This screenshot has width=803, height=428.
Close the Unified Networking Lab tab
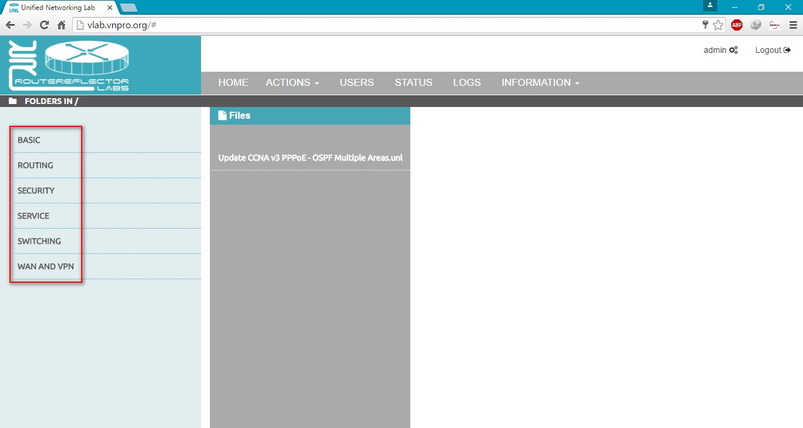point(109,8)
